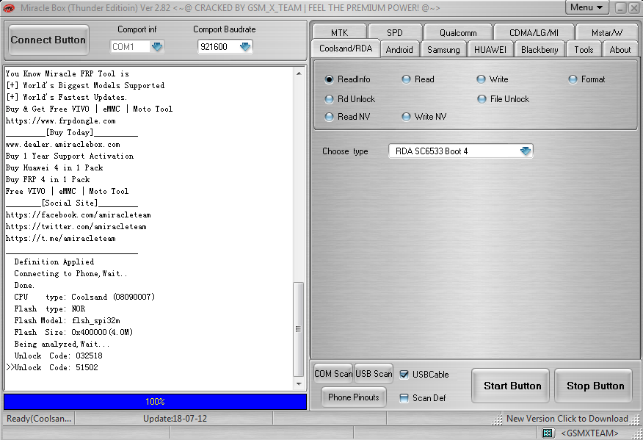Toggle the USBCable checkbox
This screenshot has height=440, width=643.
tap(404, 375)
